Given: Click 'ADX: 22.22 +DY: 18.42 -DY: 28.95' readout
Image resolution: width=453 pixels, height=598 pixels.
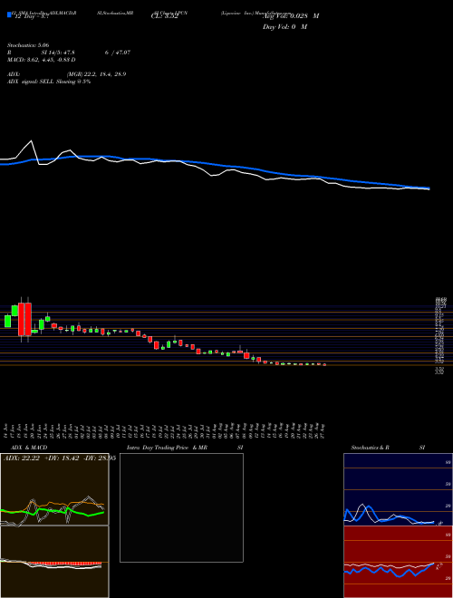Looking at the screenshot, I should (x=59, y=458).
